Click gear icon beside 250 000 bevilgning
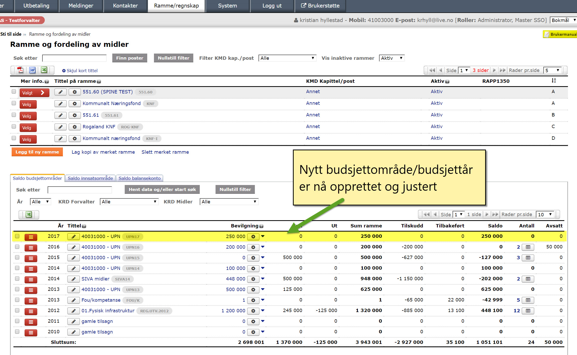577x355 pixels. tap(253, 236)
